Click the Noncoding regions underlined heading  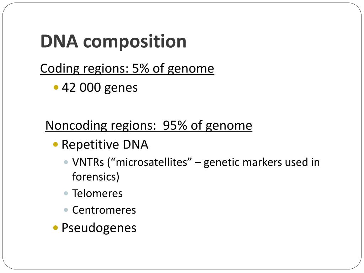(149, 125)
